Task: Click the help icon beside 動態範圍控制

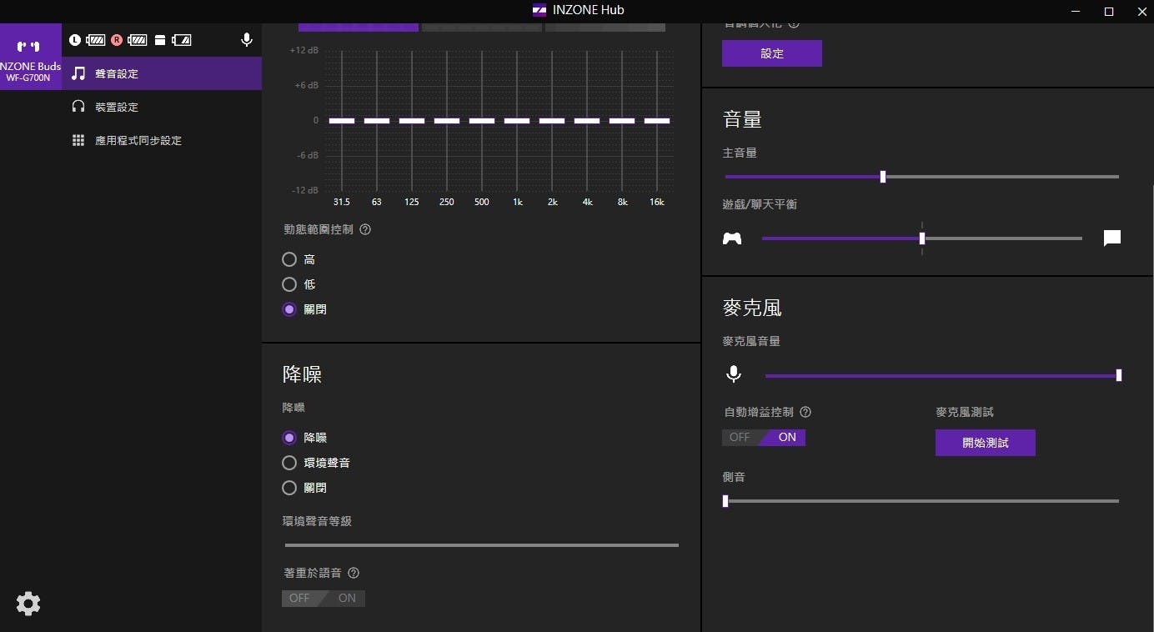Action: [365, 229]
